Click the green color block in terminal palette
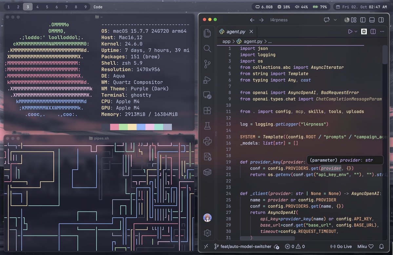Viewport: 393px width, 255px height. 123,127
